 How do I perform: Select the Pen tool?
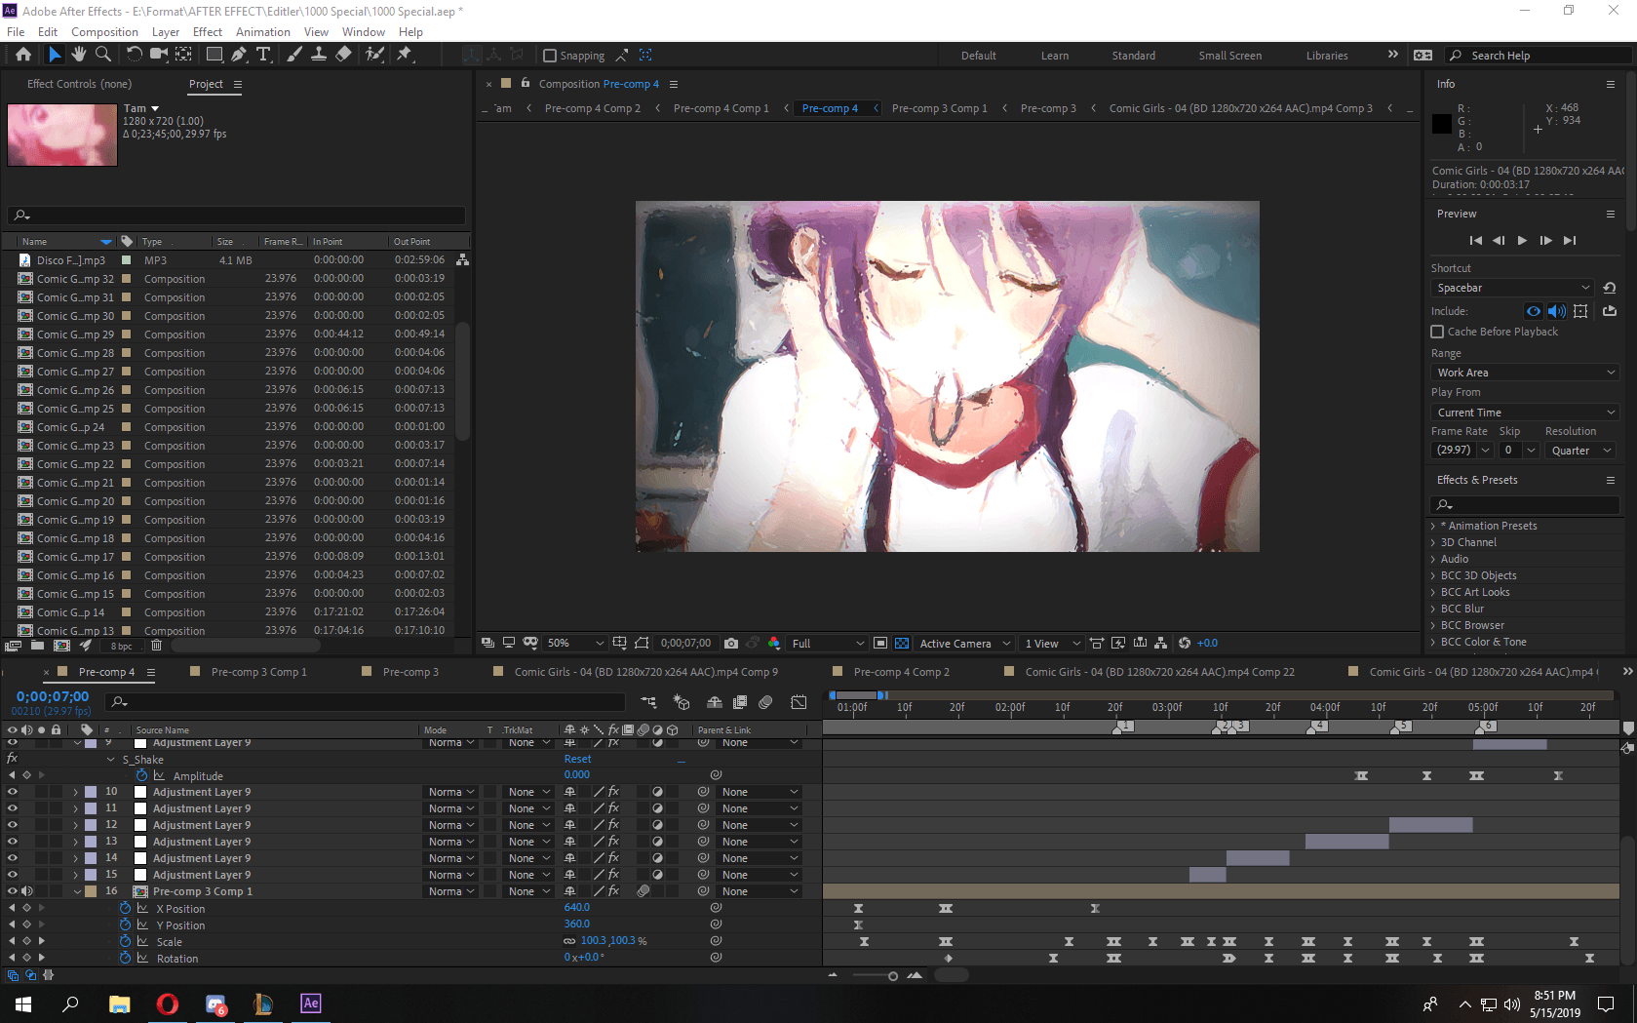[x=239, y=55]
